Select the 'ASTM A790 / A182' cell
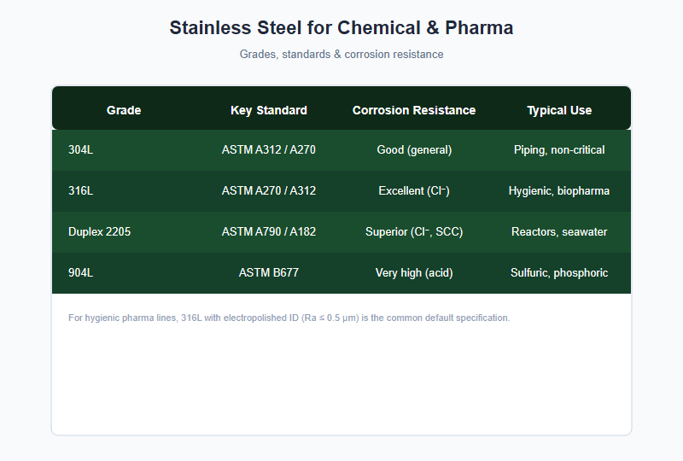 click(269, 232)
